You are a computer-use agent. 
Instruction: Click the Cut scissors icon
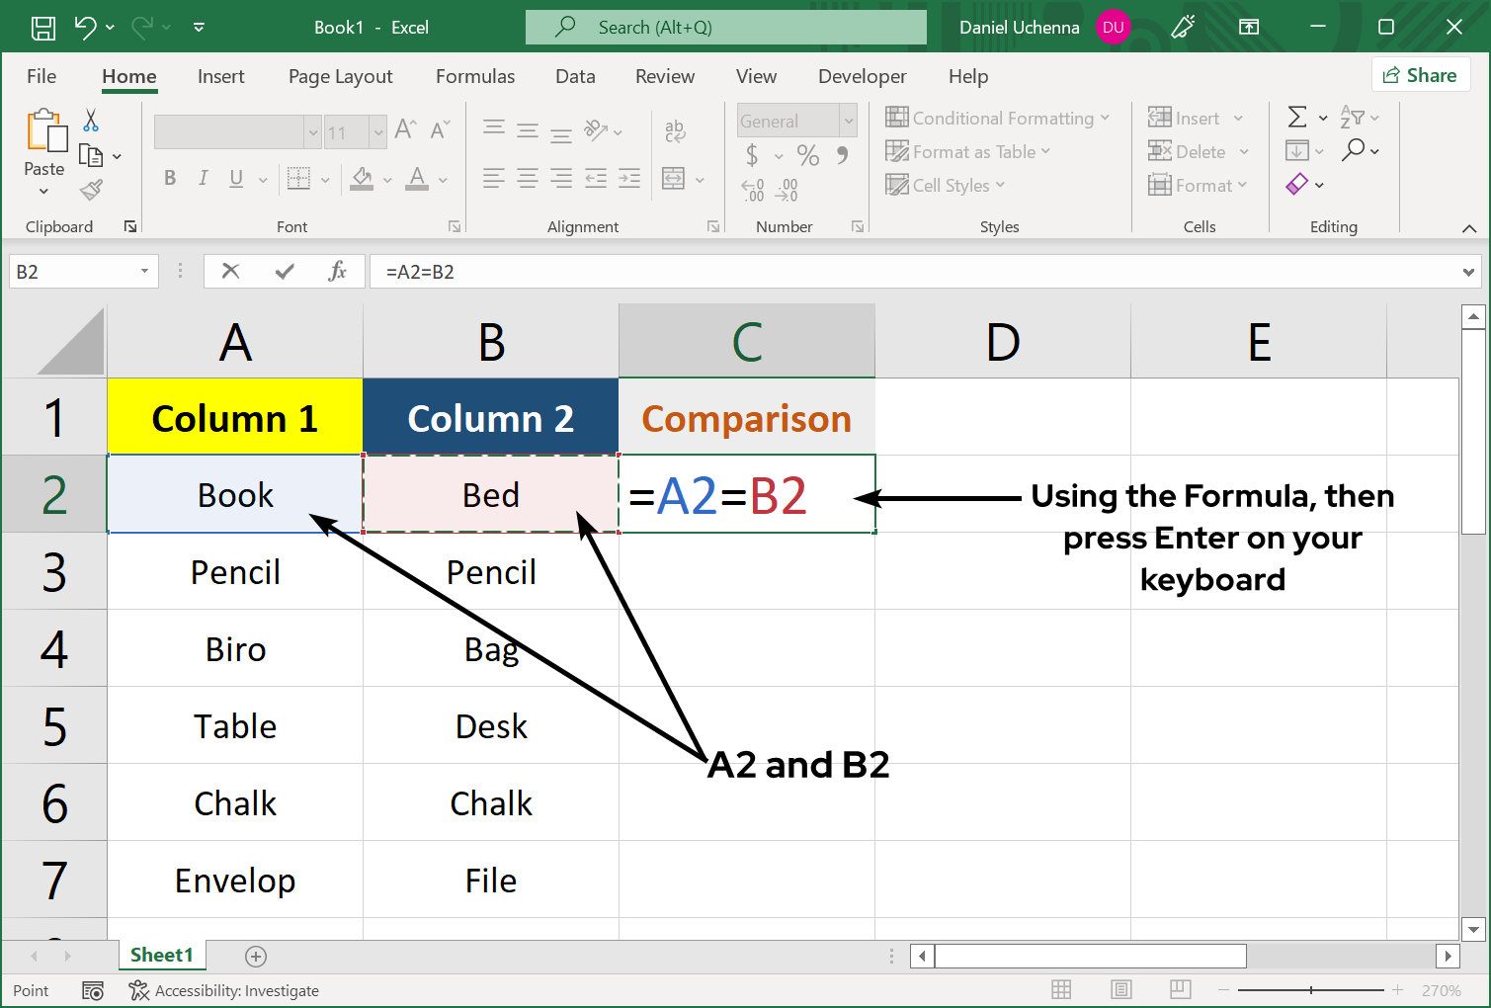point(91,121)
